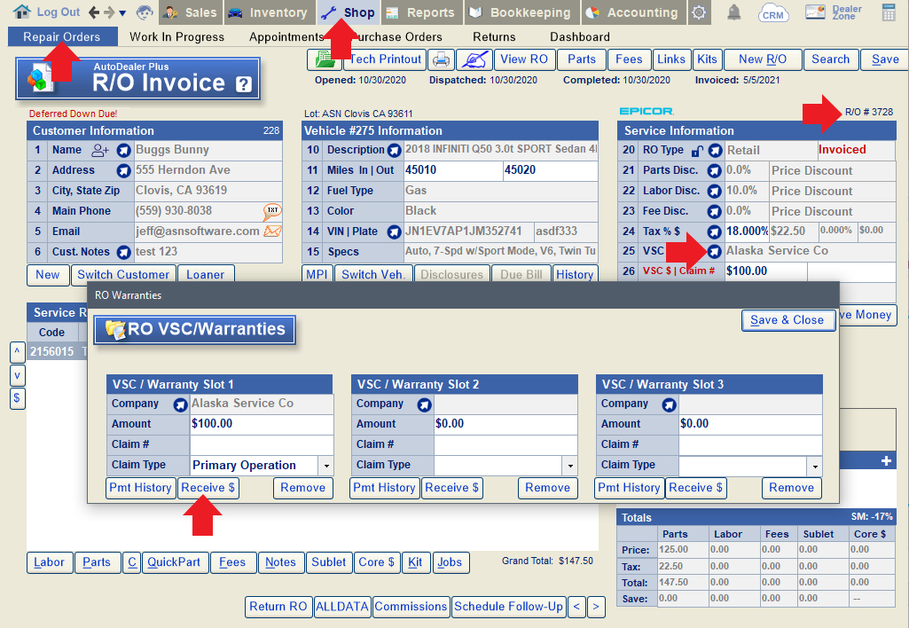909x628 pixels.
Task: Click Receive $ under Warranty Slot 1
Action: 208,488
